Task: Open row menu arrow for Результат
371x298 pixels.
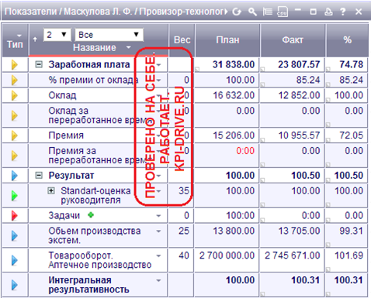Action: [158, 176]
